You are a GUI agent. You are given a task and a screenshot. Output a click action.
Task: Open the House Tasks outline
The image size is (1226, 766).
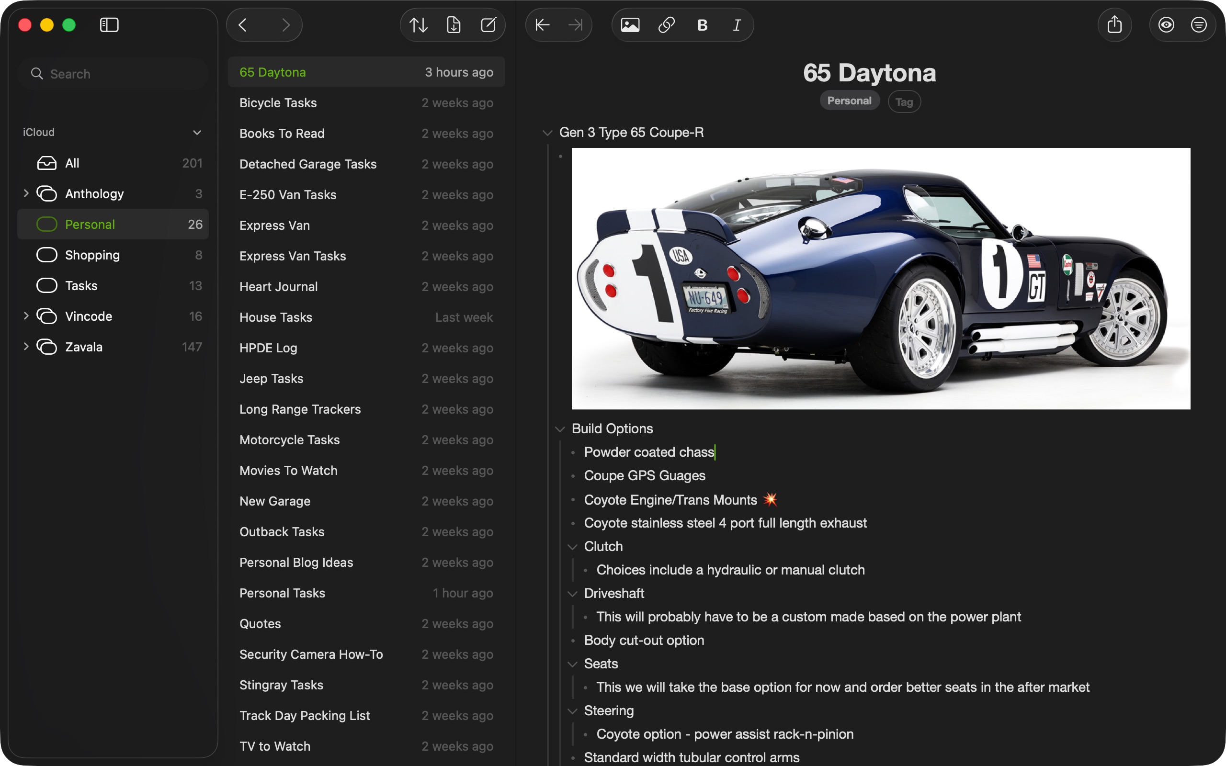[366, 317]
